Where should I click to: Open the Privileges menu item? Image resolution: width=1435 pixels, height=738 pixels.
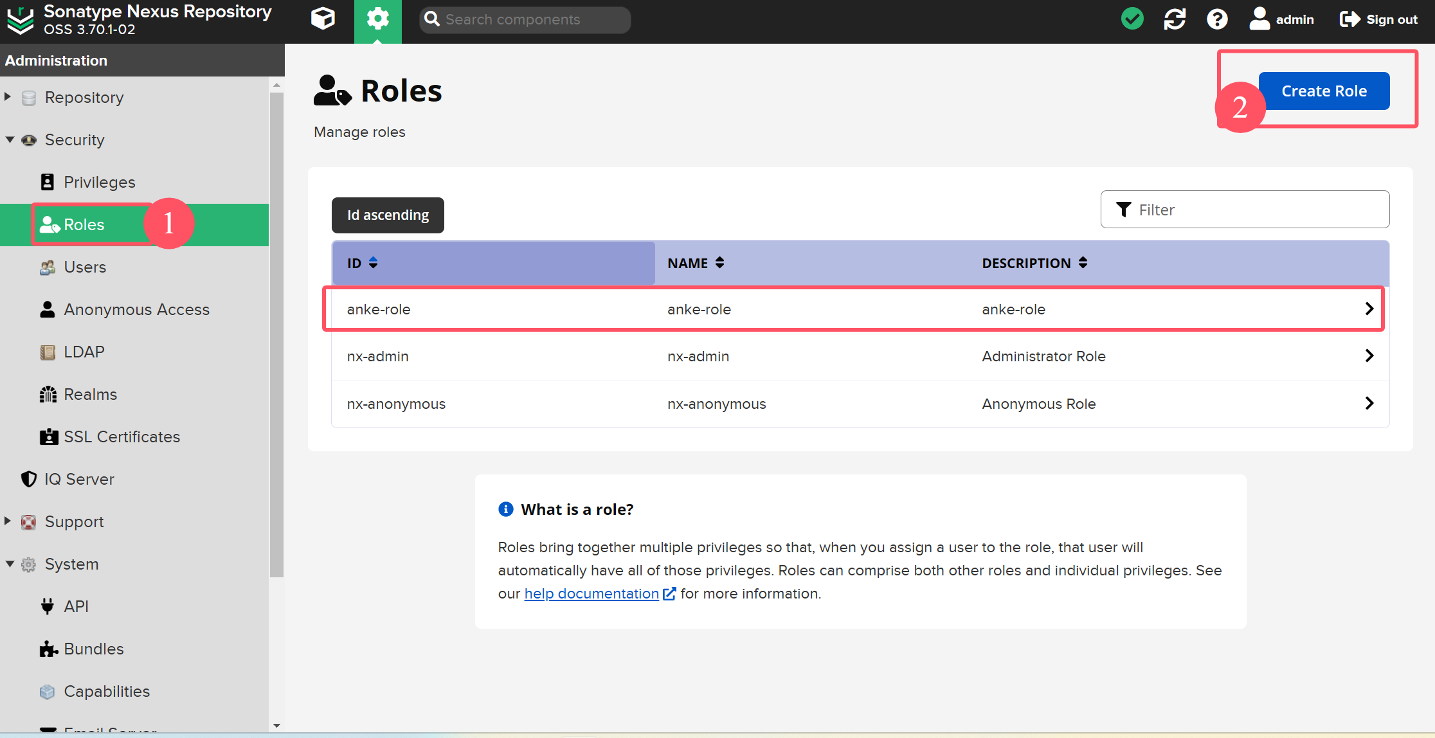point(99,182)
